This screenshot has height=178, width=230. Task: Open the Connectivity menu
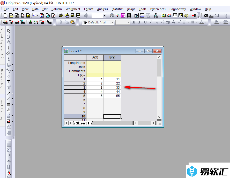178,9
